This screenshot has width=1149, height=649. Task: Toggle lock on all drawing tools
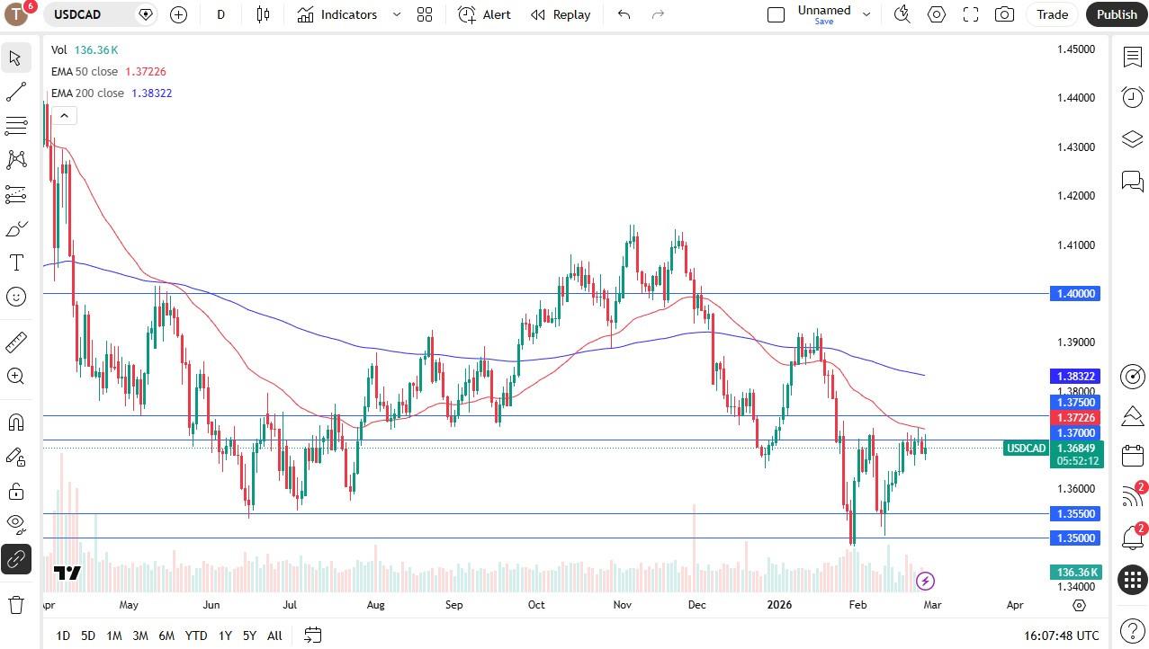click(x=15, y=491)
